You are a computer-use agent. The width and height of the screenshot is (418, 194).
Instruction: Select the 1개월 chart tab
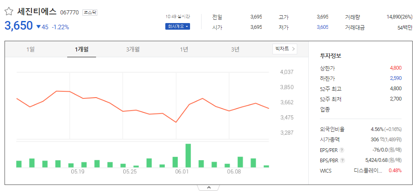point(82,49)
